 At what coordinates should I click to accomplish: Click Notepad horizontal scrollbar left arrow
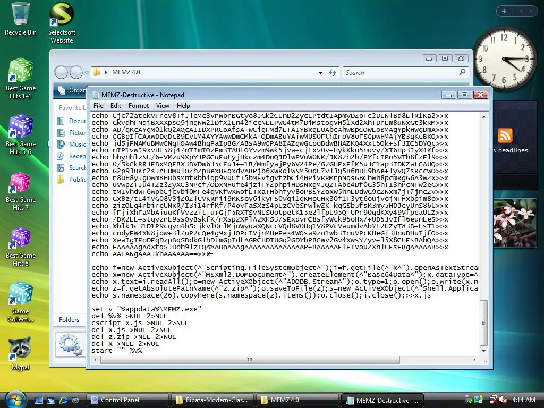tap(95, 360)
